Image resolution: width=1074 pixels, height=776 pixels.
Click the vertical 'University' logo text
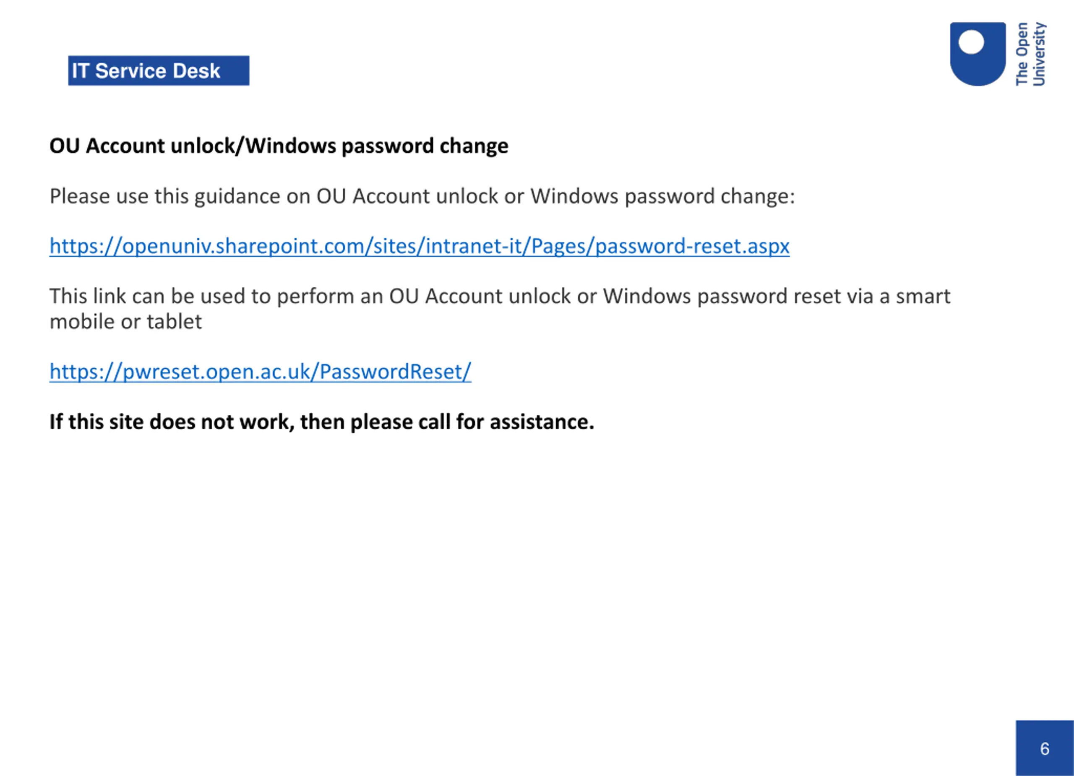pos(1038,54)
